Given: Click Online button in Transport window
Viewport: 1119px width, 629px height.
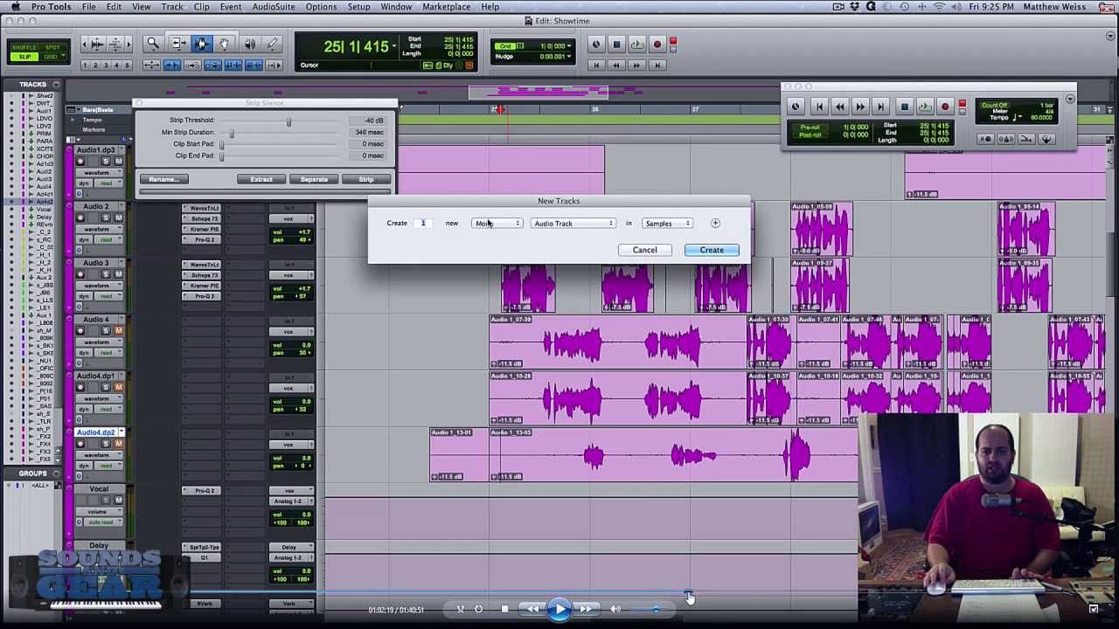Looking at the screenshot, I should pyautogui.click(x=795, y=107).
